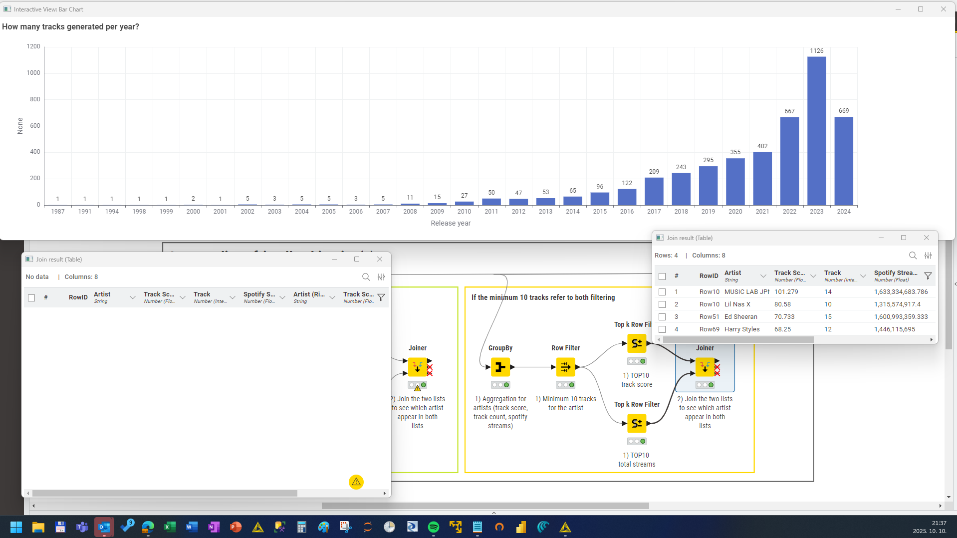
Task: Tick the Harry Styles row checkbox
Action: click(662, 329)
